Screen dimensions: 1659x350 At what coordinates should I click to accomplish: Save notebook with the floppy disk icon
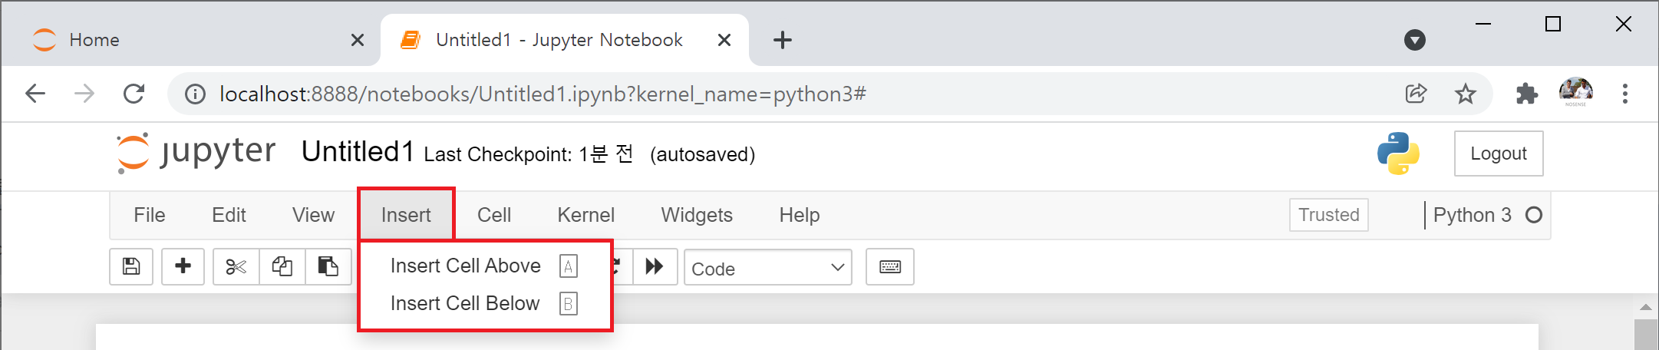click(x=131, y=266)
